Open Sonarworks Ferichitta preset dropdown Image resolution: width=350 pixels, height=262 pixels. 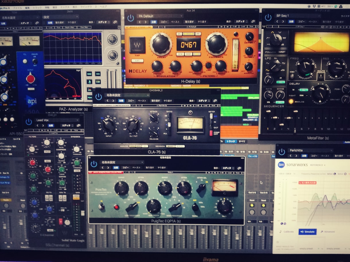(x=311, y=150)
